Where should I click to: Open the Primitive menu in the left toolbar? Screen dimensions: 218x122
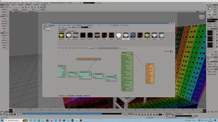point(4,9)
